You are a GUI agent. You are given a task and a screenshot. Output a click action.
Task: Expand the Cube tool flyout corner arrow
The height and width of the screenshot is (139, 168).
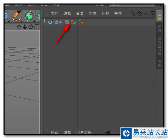pyautogui.click(x=34, y=21)
